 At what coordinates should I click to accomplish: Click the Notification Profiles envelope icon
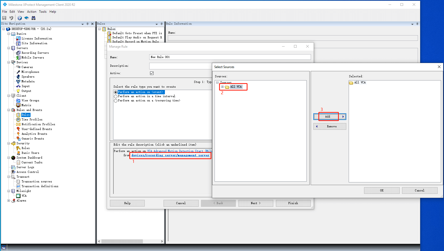[18, 124]
